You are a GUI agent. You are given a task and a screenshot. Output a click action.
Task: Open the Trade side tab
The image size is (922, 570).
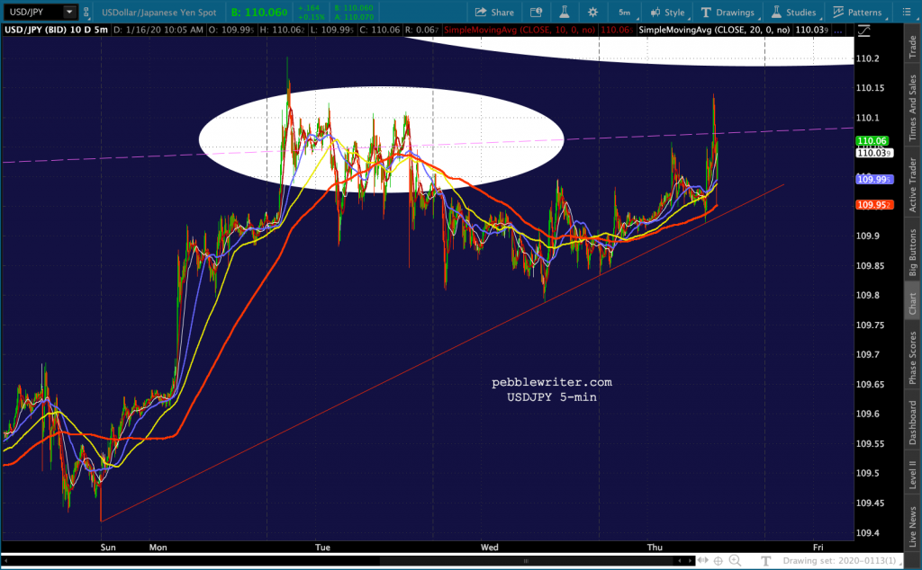[913, 47]
